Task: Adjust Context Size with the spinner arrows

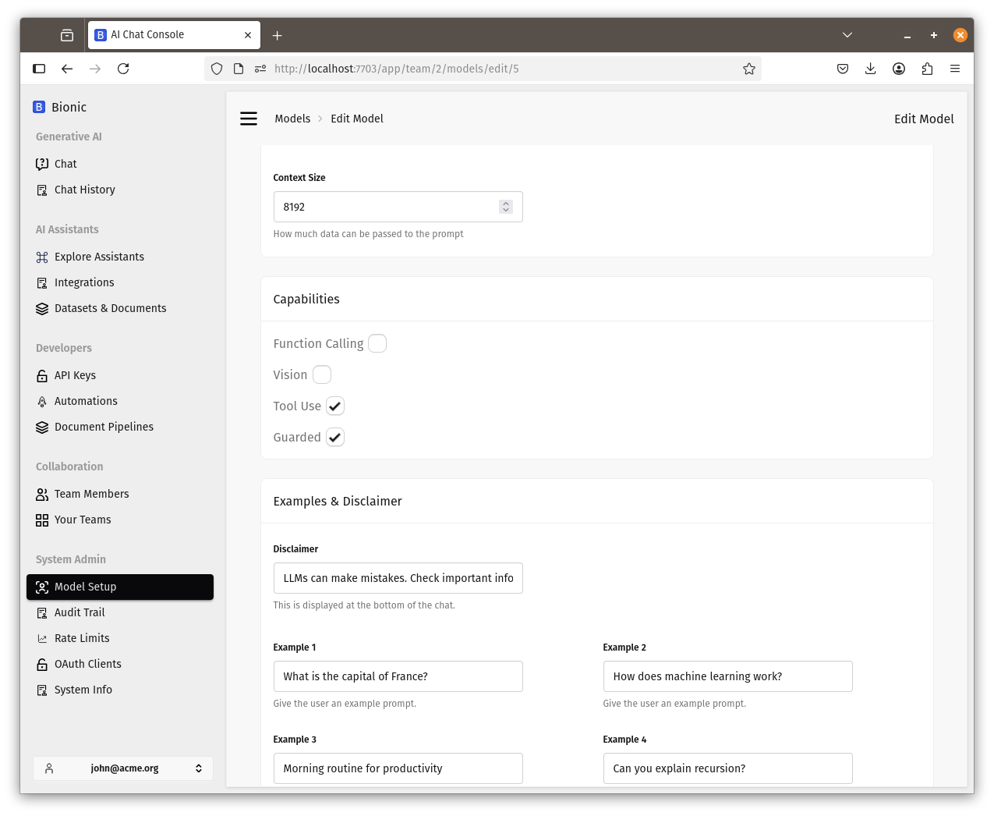Action: [x=506, y=207]
